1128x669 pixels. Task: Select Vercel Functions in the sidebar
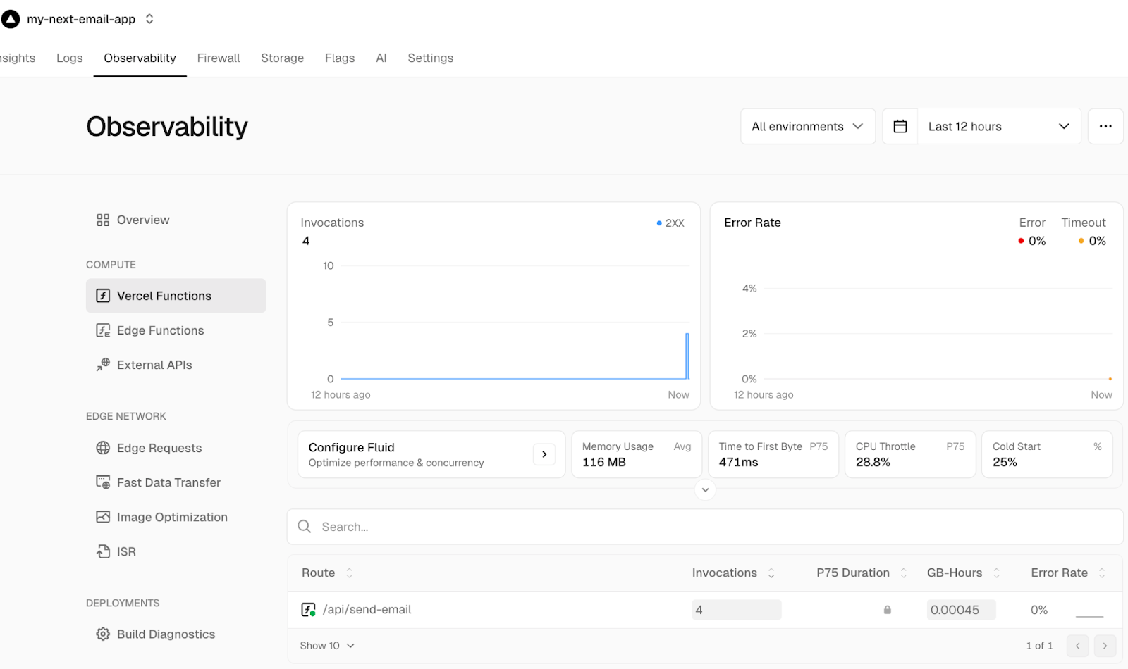164,296
